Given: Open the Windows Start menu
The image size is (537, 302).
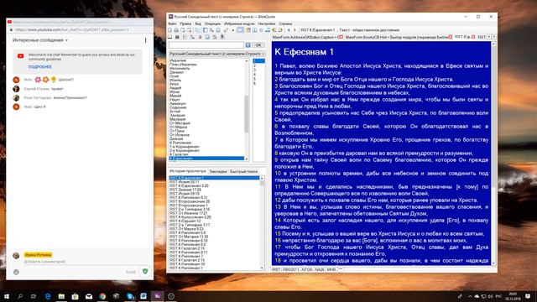Looking at the screenshot, I should (x=7, y=296).
